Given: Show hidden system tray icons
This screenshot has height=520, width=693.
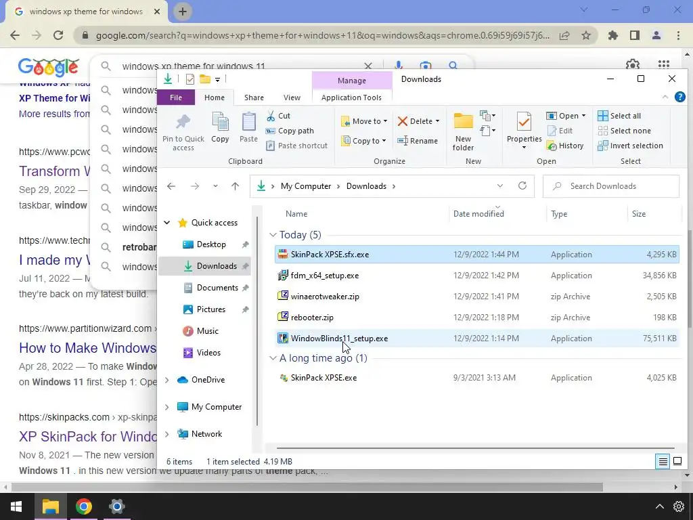Looking at the screenshot, I should tap(659, 506).
